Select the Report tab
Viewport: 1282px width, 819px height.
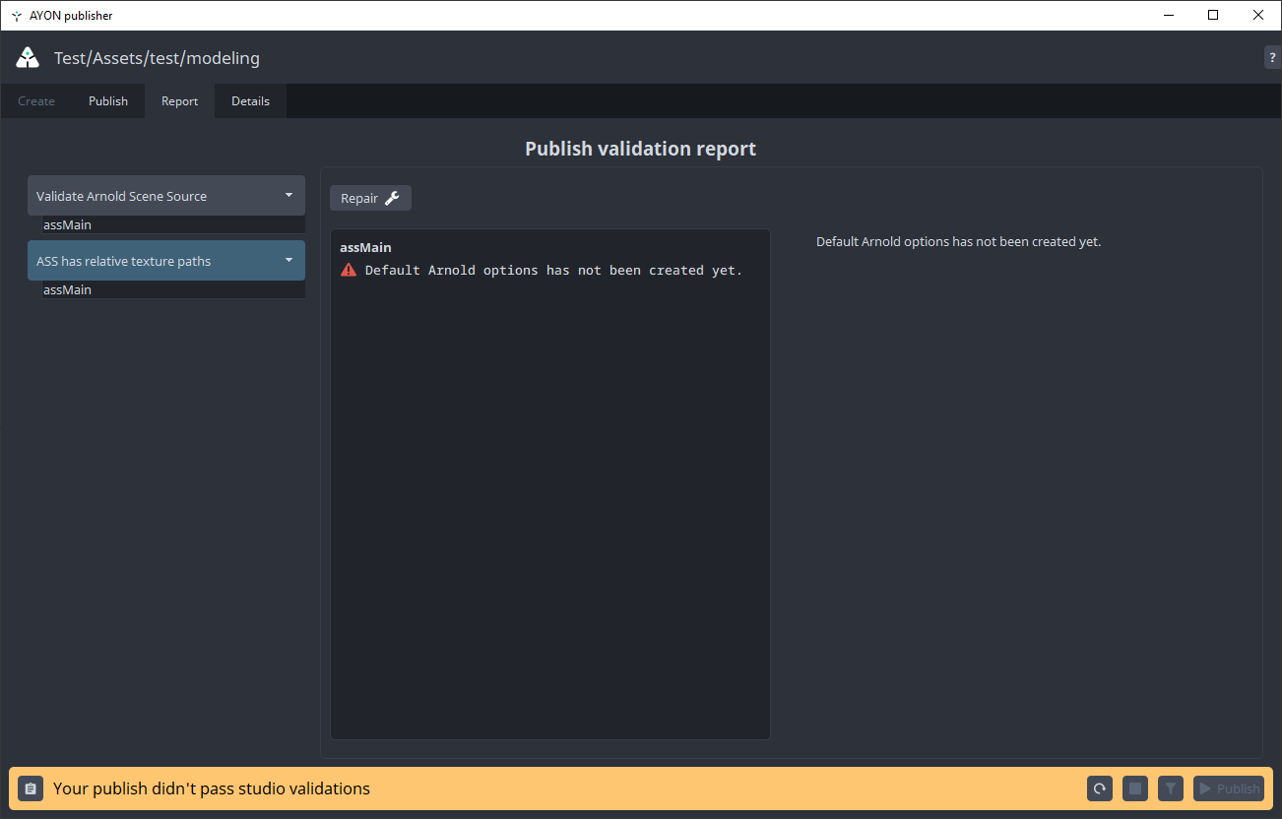point(180,100)
